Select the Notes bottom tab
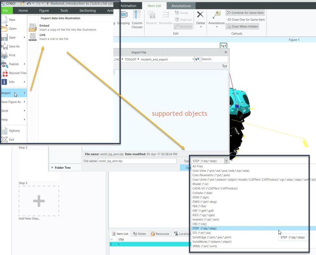The height and width of the screenshot is (255, 316). 139,234
